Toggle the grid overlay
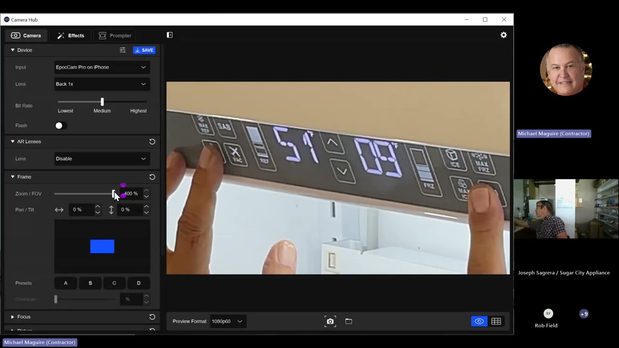 coord(496,321)
